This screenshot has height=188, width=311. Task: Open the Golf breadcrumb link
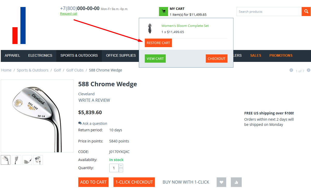[57, 70]
